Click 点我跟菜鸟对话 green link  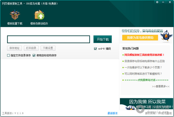click(x=146, y=80)
